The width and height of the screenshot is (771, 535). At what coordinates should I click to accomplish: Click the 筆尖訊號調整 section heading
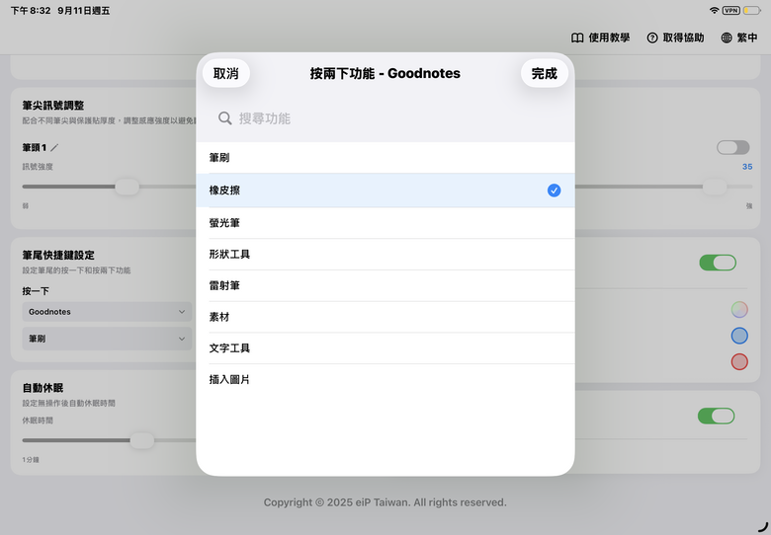53,106
